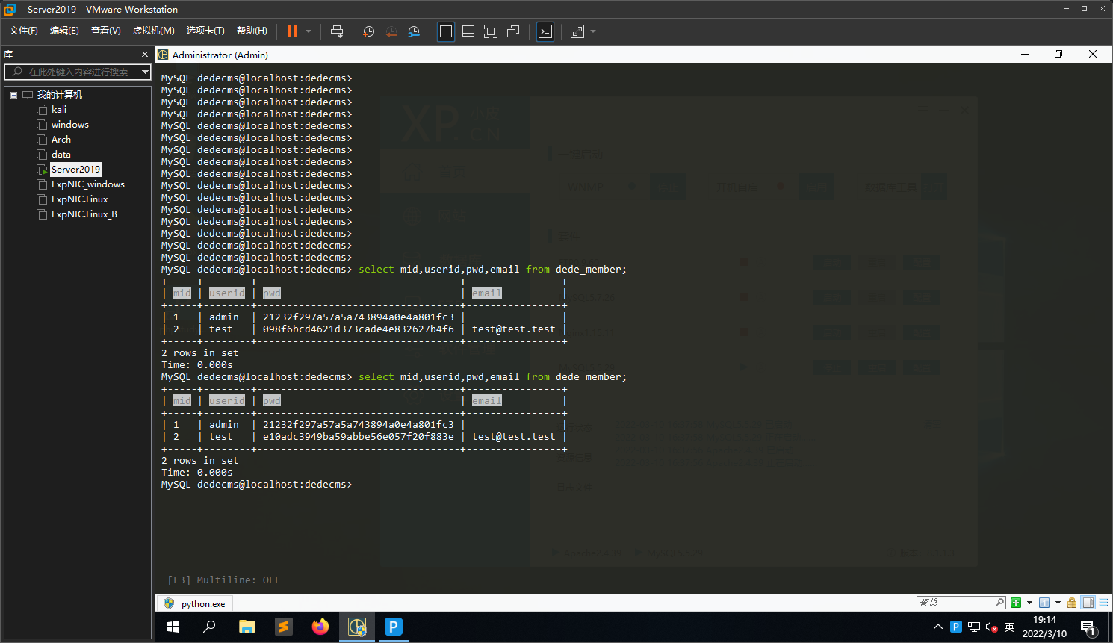
Task: Open network status in system tray
Action: tap(974, 627)
